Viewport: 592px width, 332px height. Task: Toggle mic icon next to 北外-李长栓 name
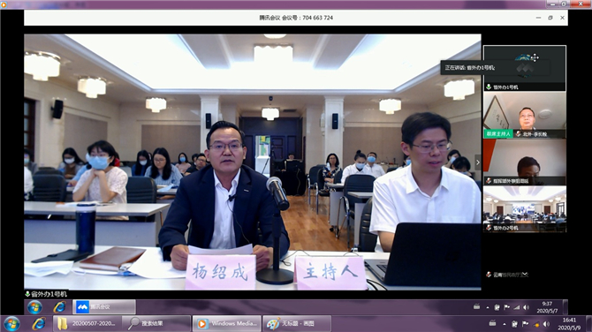(519, 134)
